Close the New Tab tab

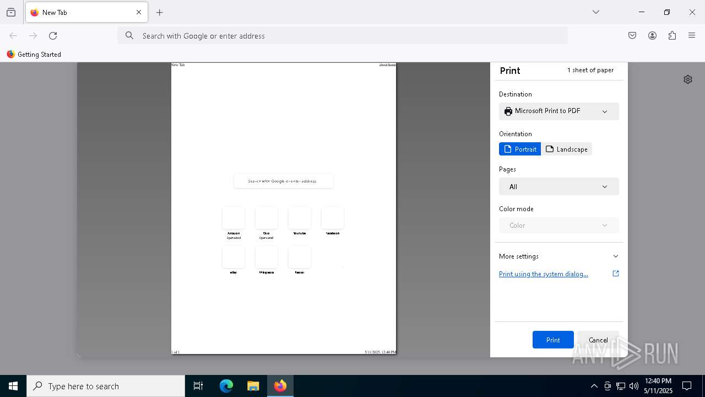[139, 12]
